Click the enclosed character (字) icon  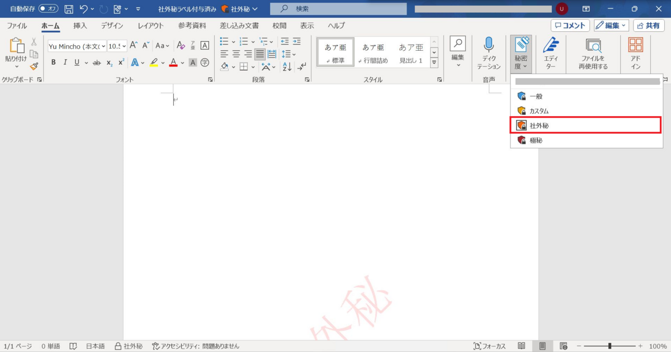[205, 62]
